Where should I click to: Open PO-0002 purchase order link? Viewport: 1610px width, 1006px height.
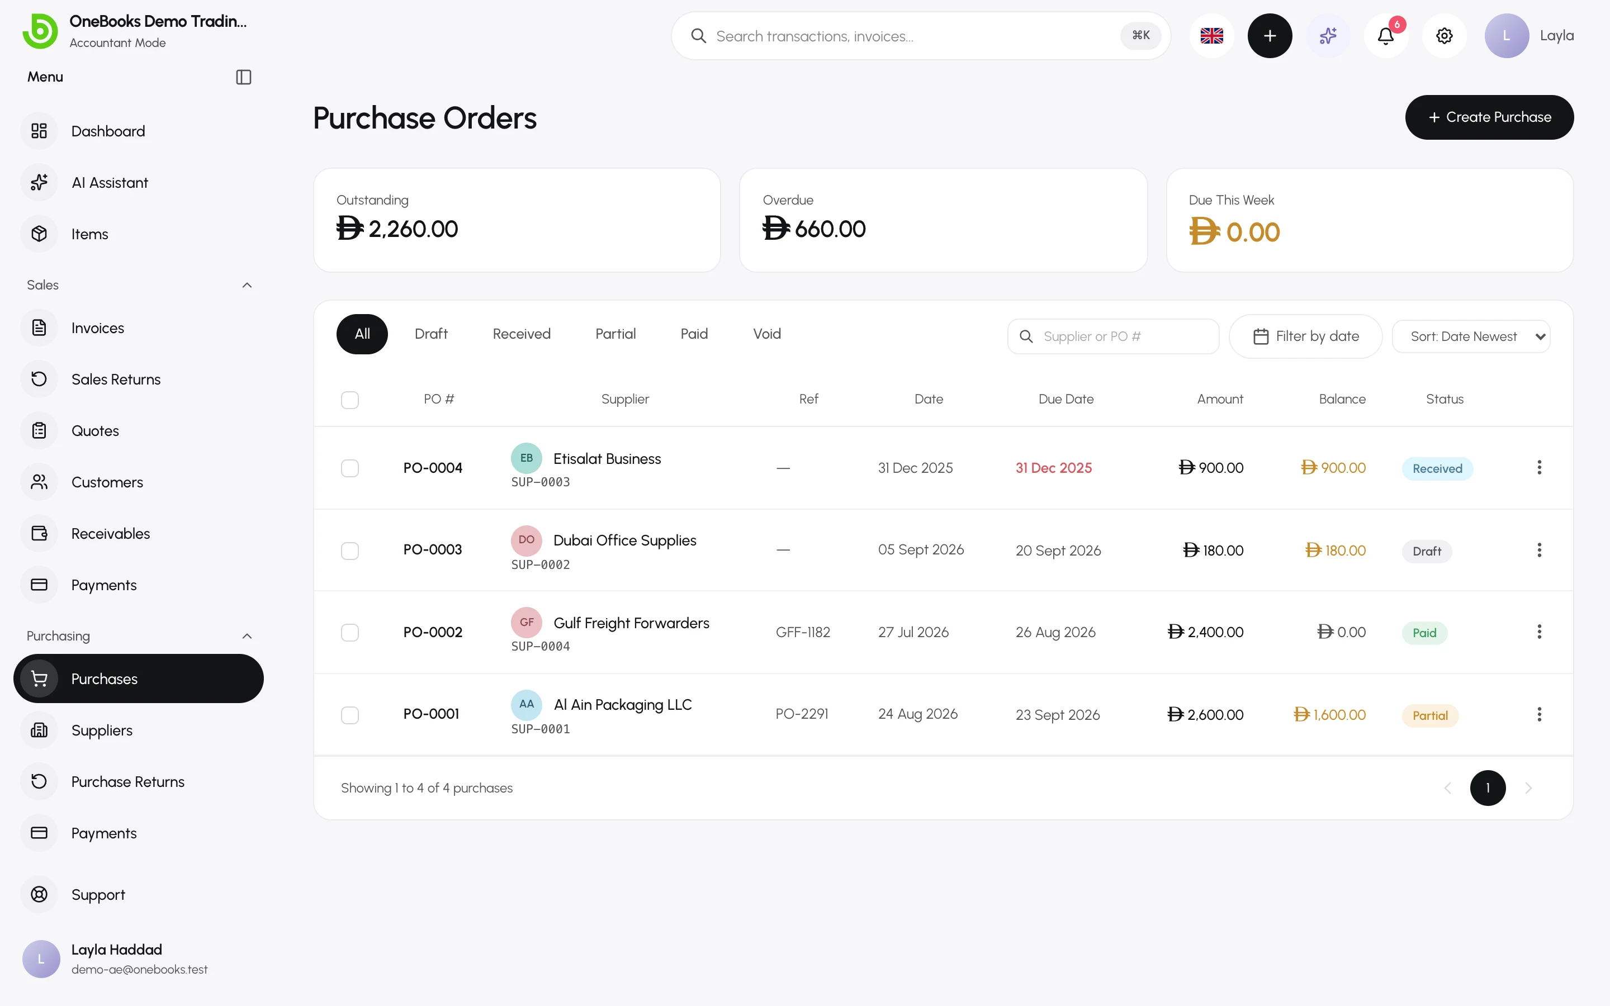[433, 632]
